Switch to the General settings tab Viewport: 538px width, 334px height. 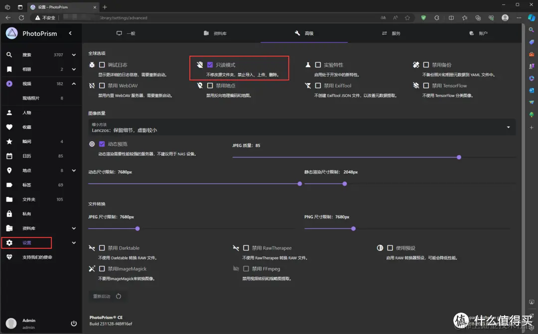[126, 33]
